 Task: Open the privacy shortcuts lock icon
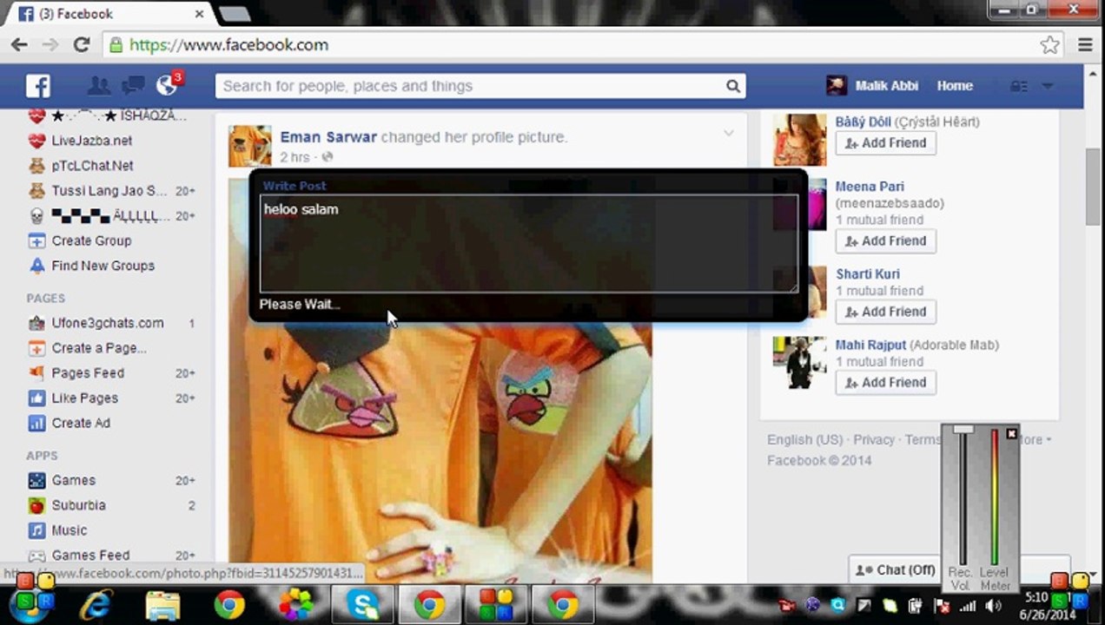pyautogui.click(x=1018, y=86)
